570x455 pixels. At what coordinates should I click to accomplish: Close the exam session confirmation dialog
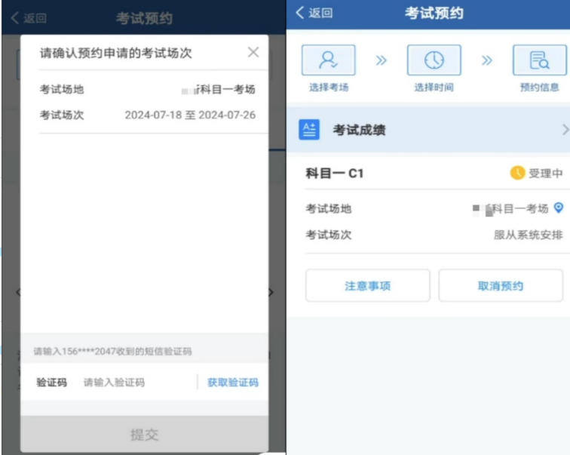(x=253, y=52)
